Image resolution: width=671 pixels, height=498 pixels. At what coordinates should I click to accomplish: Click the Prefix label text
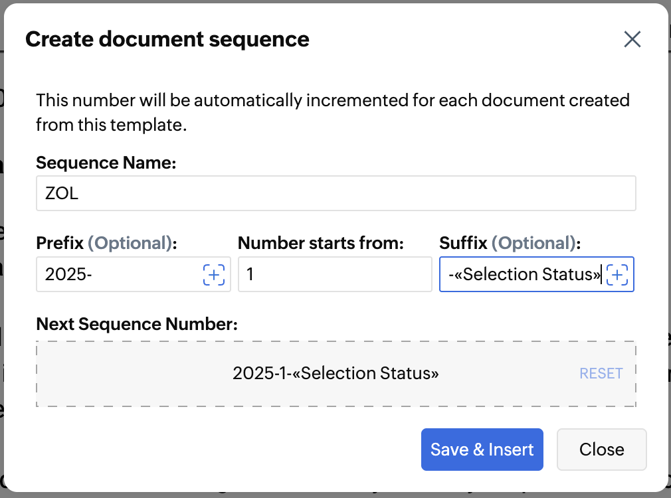coord(60,244)
